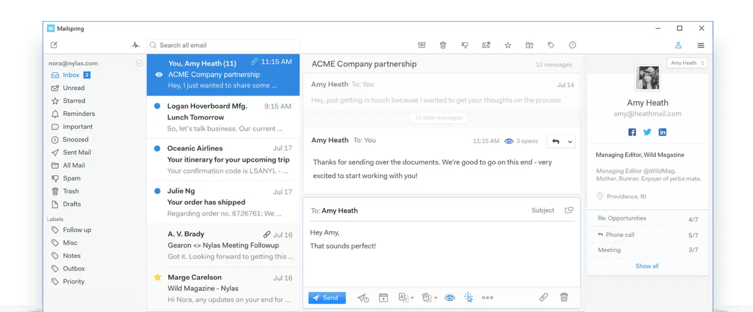
Task: Click the compose new message icon
Action: point(54,45)
